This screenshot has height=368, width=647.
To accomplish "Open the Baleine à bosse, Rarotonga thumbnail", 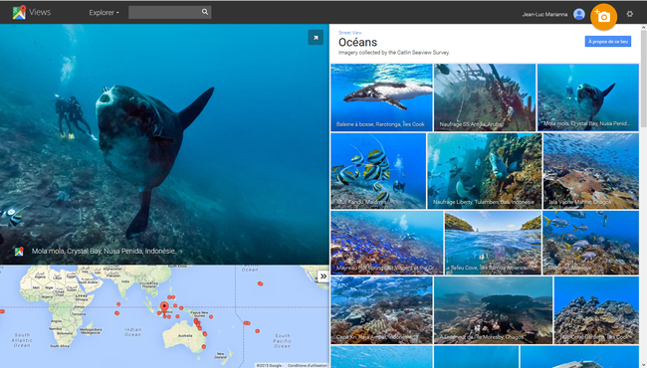I will (x=381, y=97).
